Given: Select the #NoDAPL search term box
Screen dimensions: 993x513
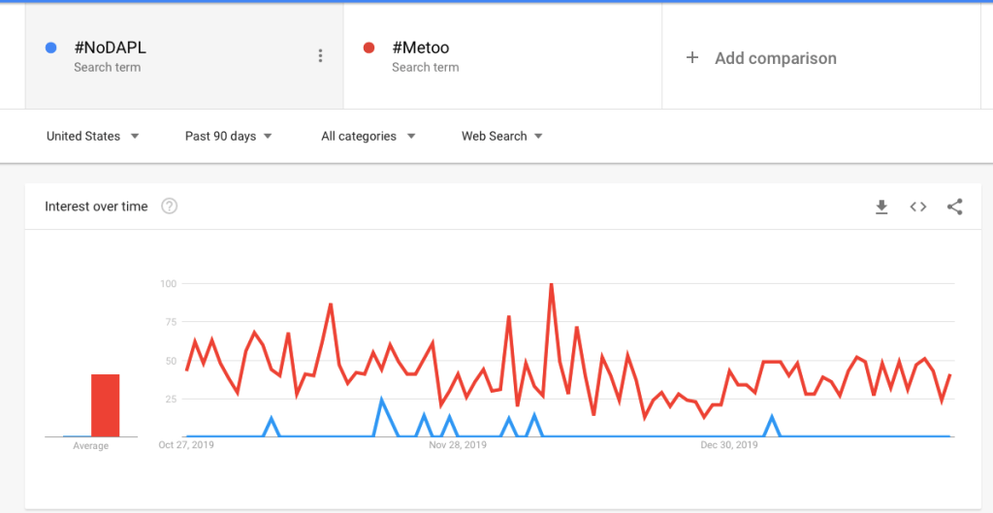Looking at the screenshot, I should pyautogui.click(x=175, y=56).
